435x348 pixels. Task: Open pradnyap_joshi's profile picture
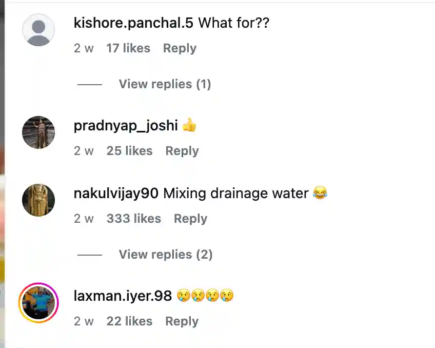coord(38,132)
